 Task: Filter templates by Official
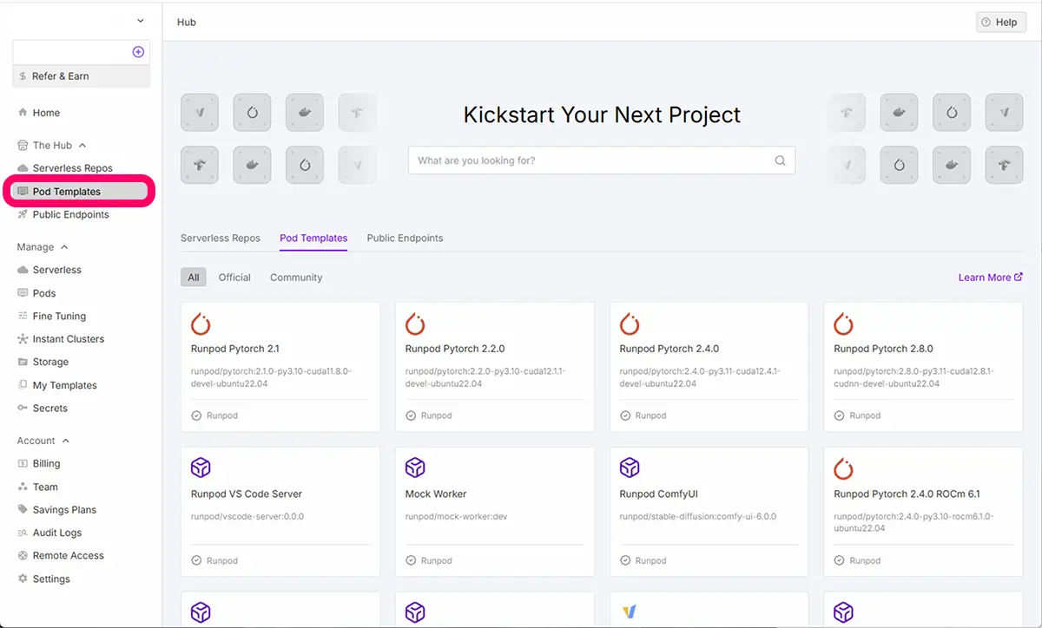coord(234,278)
